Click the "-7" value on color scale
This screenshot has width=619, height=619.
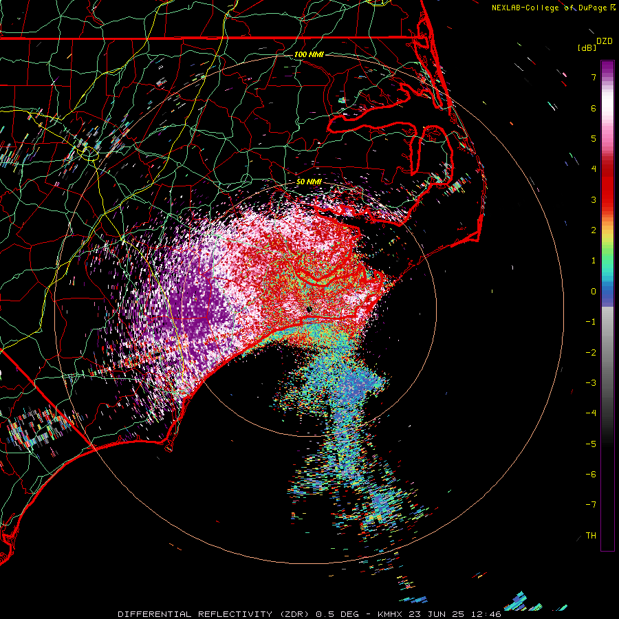click(591, 505)
